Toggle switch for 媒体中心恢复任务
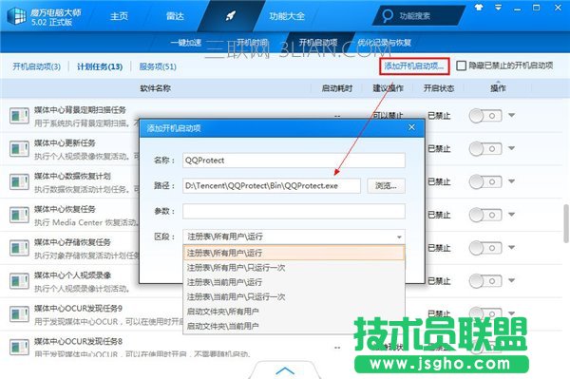 (x=485, y=215)
